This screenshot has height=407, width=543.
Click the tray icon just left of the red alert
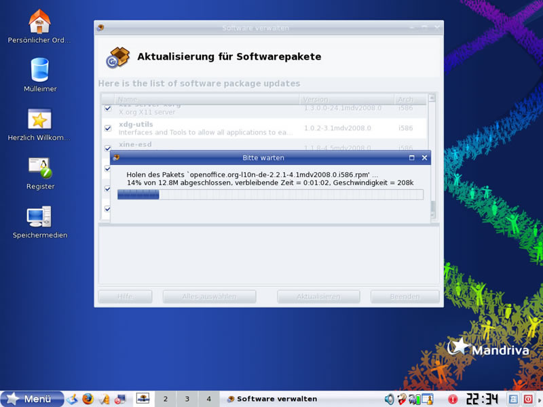tap(428, 399)
